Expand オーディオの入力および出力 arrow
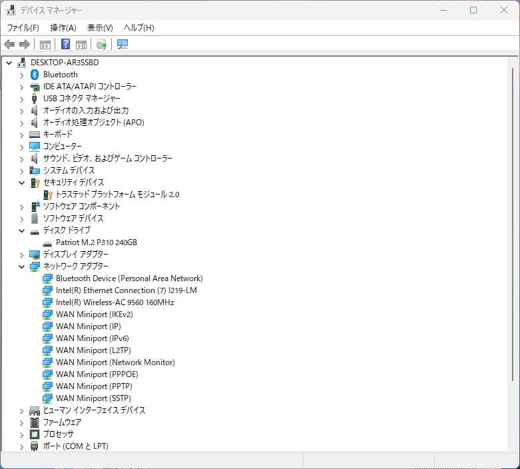This screenshot has height=469, width=520. click(22, 111)
